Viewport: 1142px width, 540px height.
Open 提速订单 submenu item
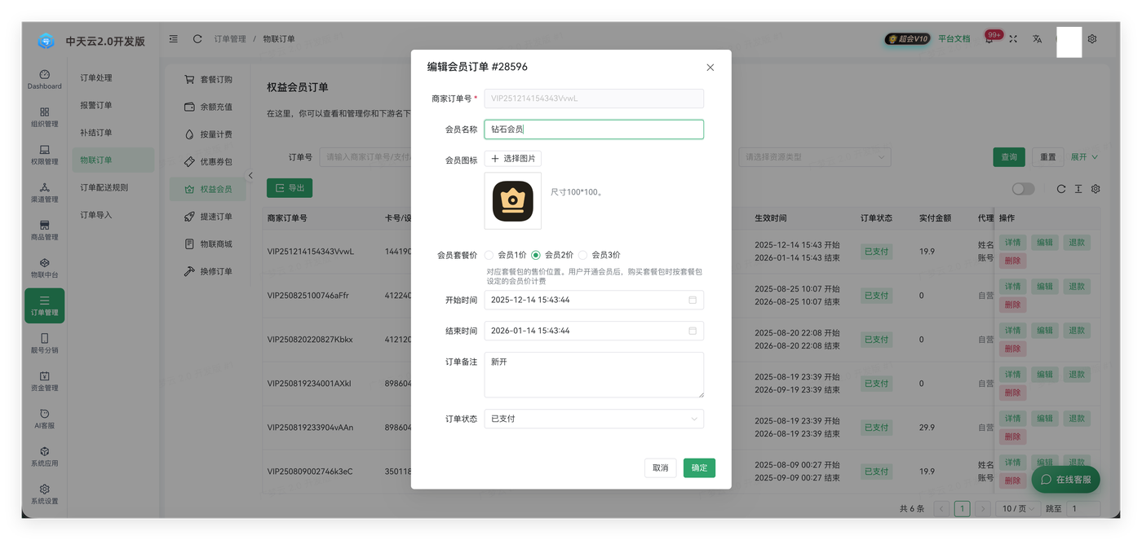point(209,217)
